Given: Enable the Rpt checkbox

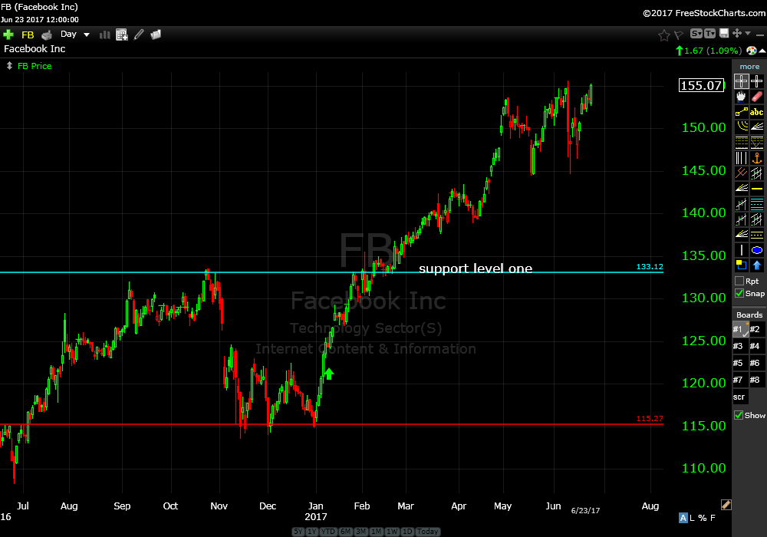Looking at the screenshot, I should tap(739, 282).
